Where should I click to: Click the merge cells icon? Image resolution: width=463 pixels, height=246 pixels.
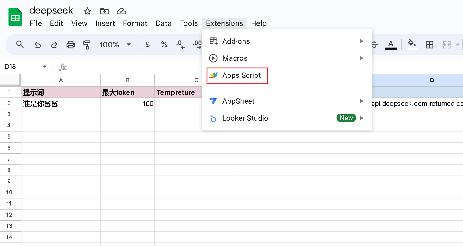447,45
